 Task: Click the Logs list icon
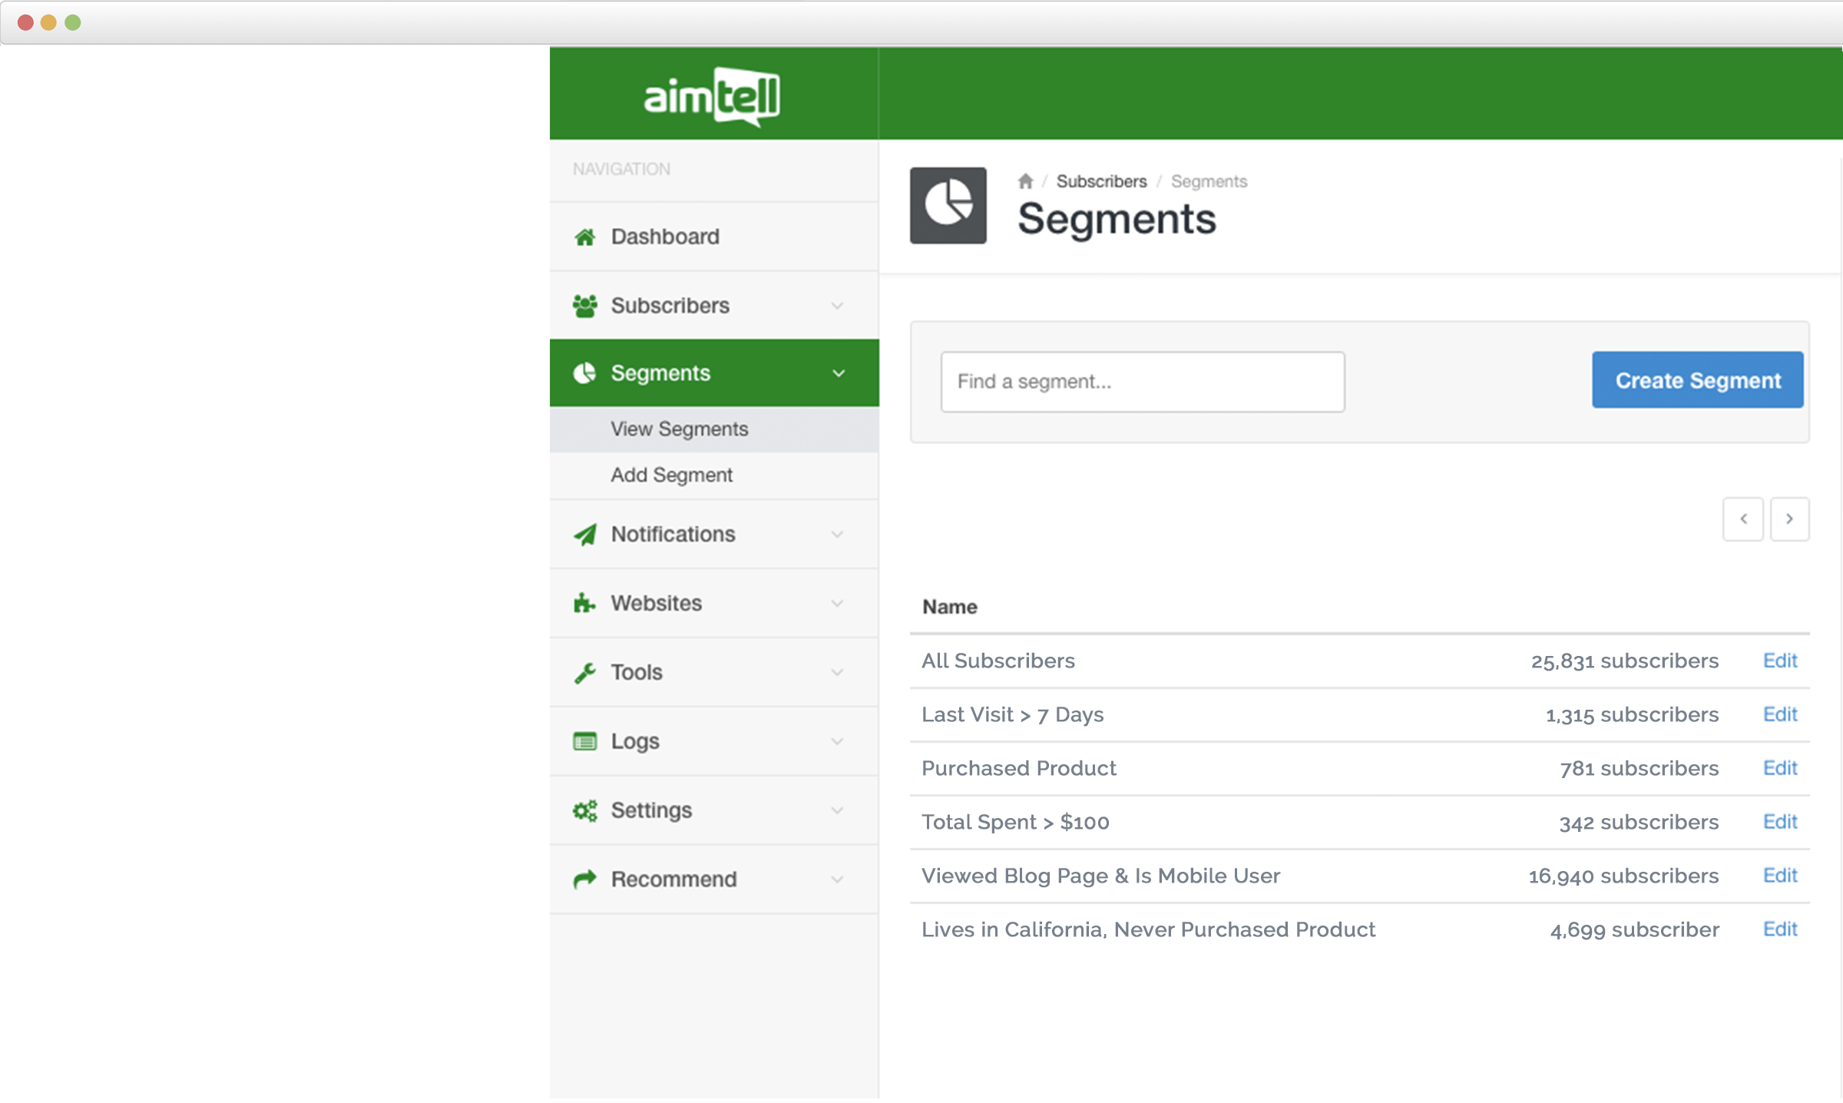point(585,740)
